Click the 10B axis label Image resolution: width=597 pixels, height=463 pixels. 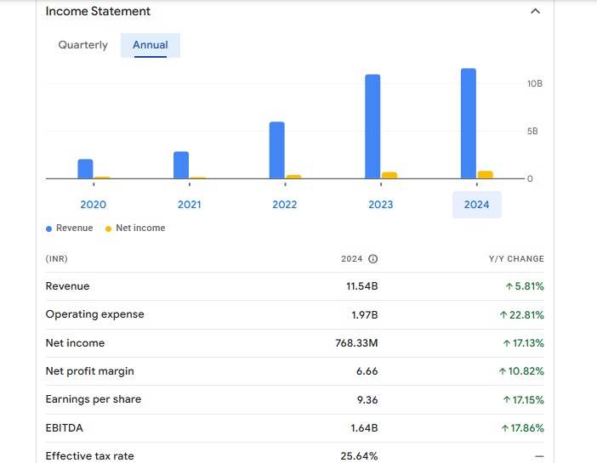pyautogui.click(x=535, y=83)
